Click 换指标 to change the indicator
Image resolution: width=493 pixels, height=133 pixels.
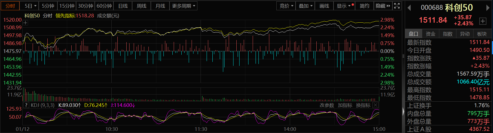(363, 105)
